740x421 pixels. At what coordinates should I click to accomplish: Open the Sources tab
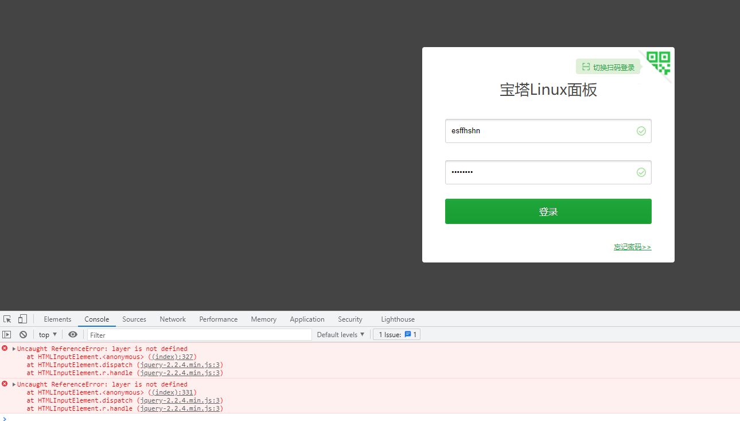click(x=134, y=319)
